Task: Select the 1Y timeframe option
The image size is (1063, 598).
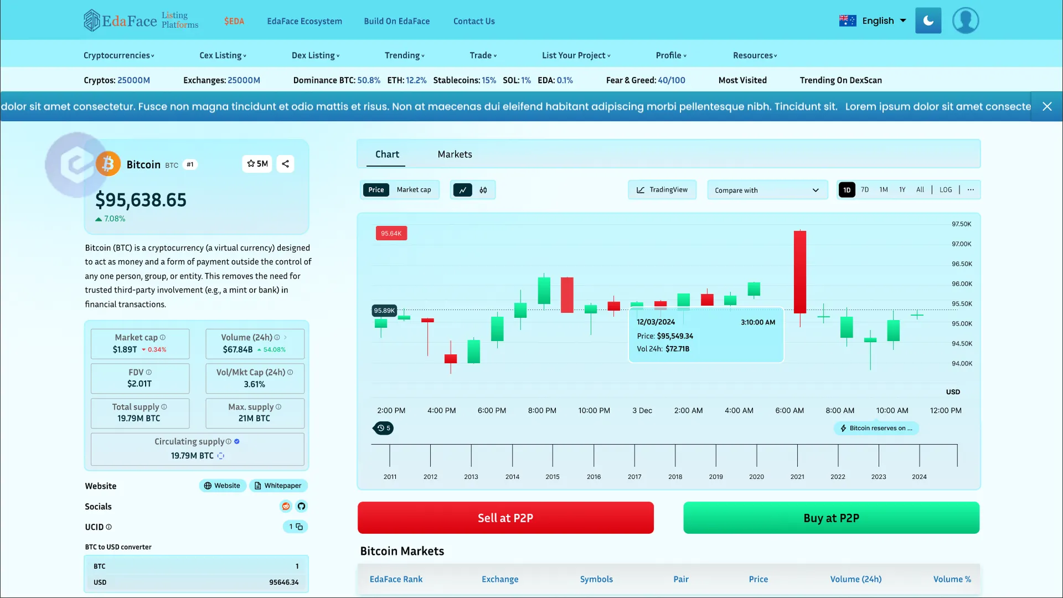Action: [x=902, y=189]
